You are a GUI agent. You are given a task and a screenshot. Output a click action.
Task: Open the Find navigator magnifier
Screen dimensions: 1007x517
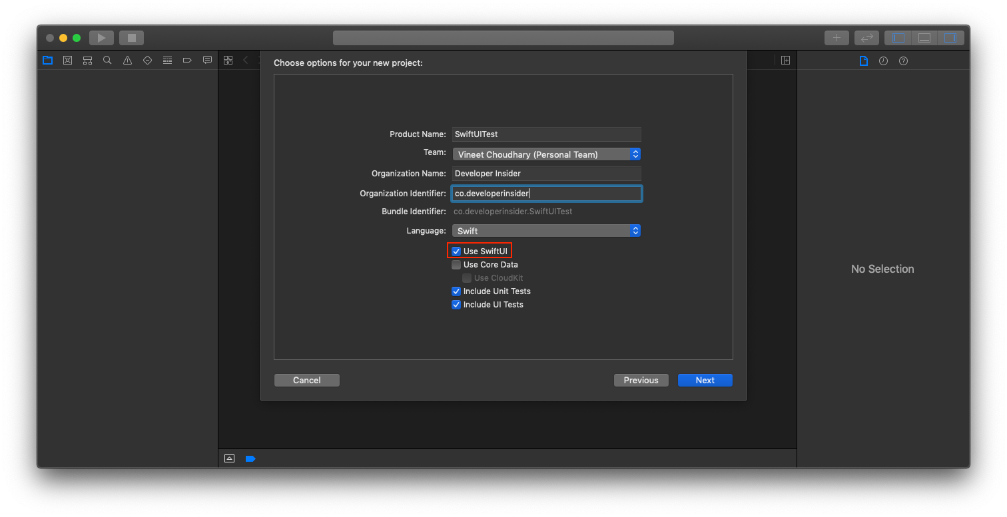tap(107, 60)
